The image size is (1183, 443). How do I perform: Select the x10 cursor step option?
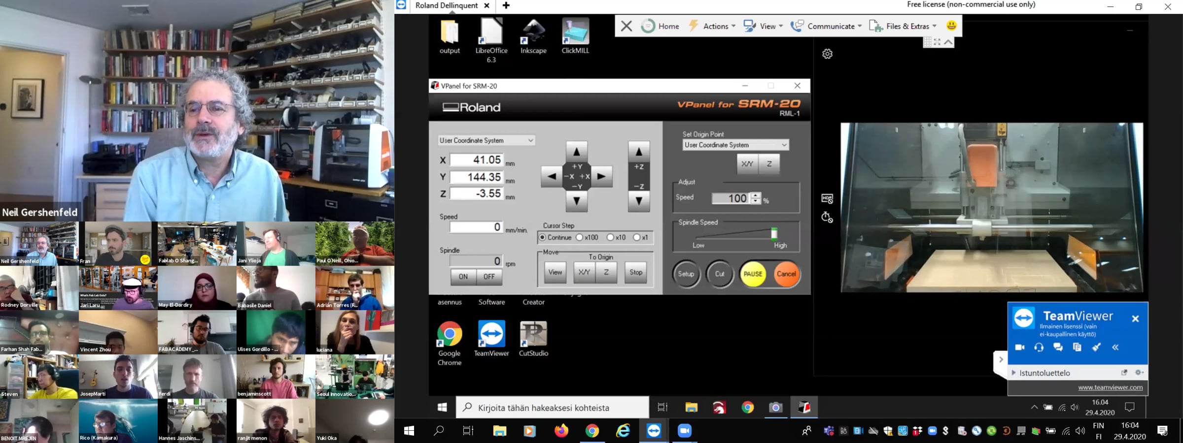[616, 237]
